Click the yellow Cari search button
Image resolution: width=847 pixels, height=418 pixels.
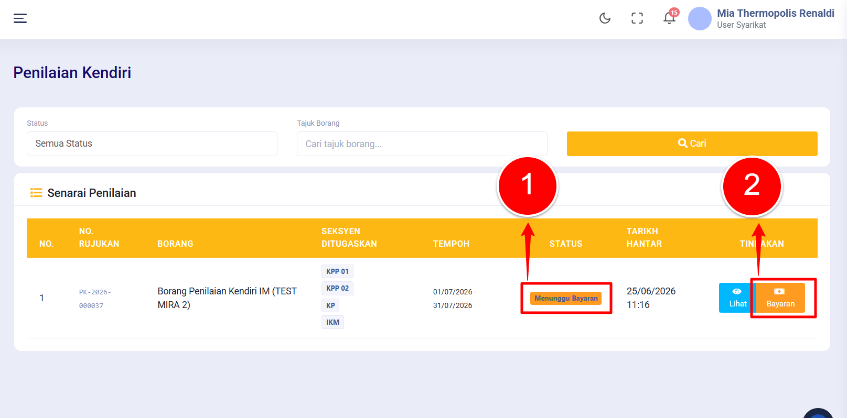coord(692,144)
